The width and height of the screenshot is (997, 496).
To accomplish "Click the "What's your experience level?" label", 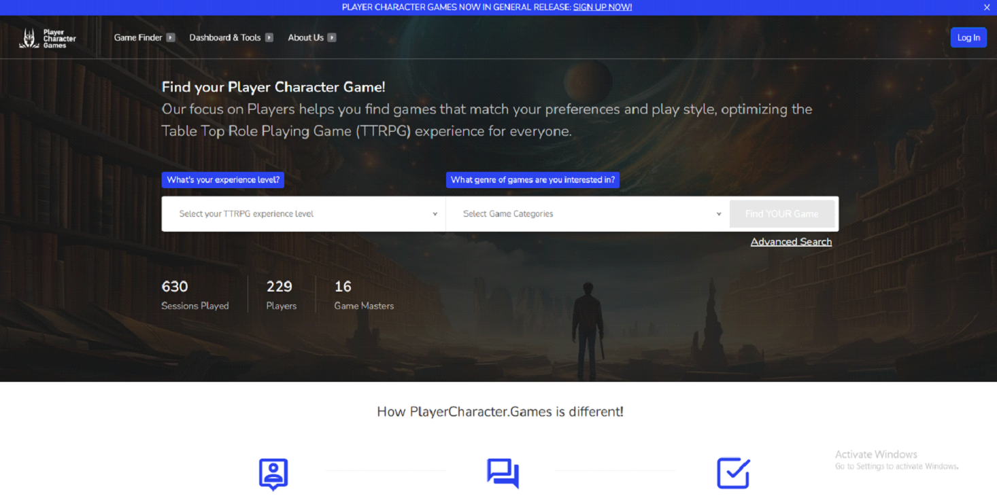I will (x=223, y=180).
